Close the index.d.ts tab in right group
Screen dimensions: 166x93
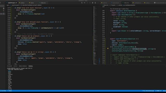(130, 3)
